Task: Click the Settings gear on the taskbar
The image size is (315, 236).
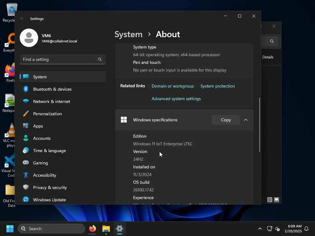Action: click(120, 229)
